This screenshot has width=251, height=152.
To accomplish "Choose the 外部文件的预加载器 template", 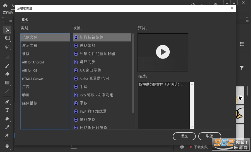I will (x=102, y=54).
